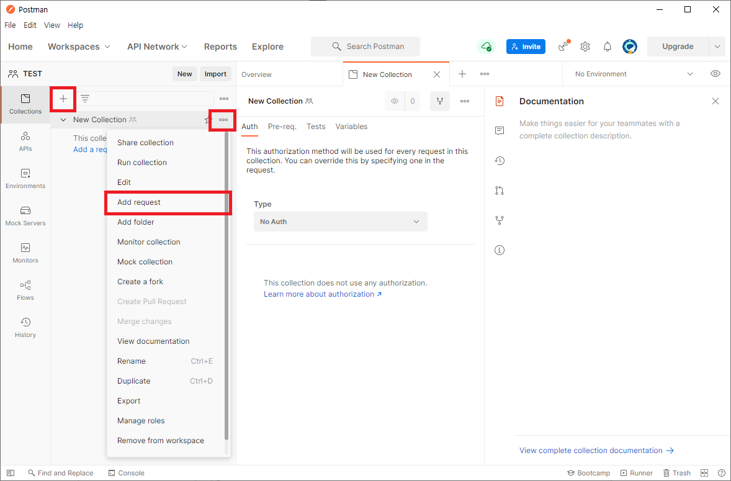The width and height of the screenshot is (731, 481).
Task: Open a new tab with the plus icon
Action: coord(462,74)
